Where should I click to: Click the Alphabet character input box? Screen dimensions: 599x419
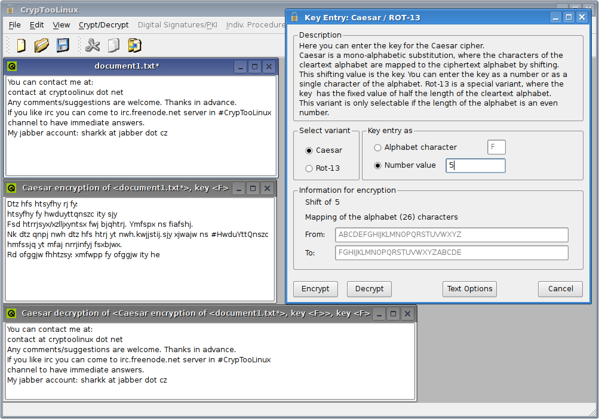pyautogui.click(x=496, y=147)
